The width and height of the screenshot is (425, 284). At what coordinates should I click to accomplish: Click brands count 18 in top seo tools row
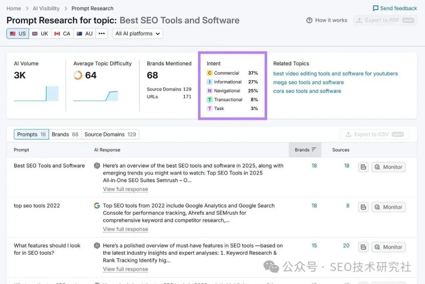(314, 206)
